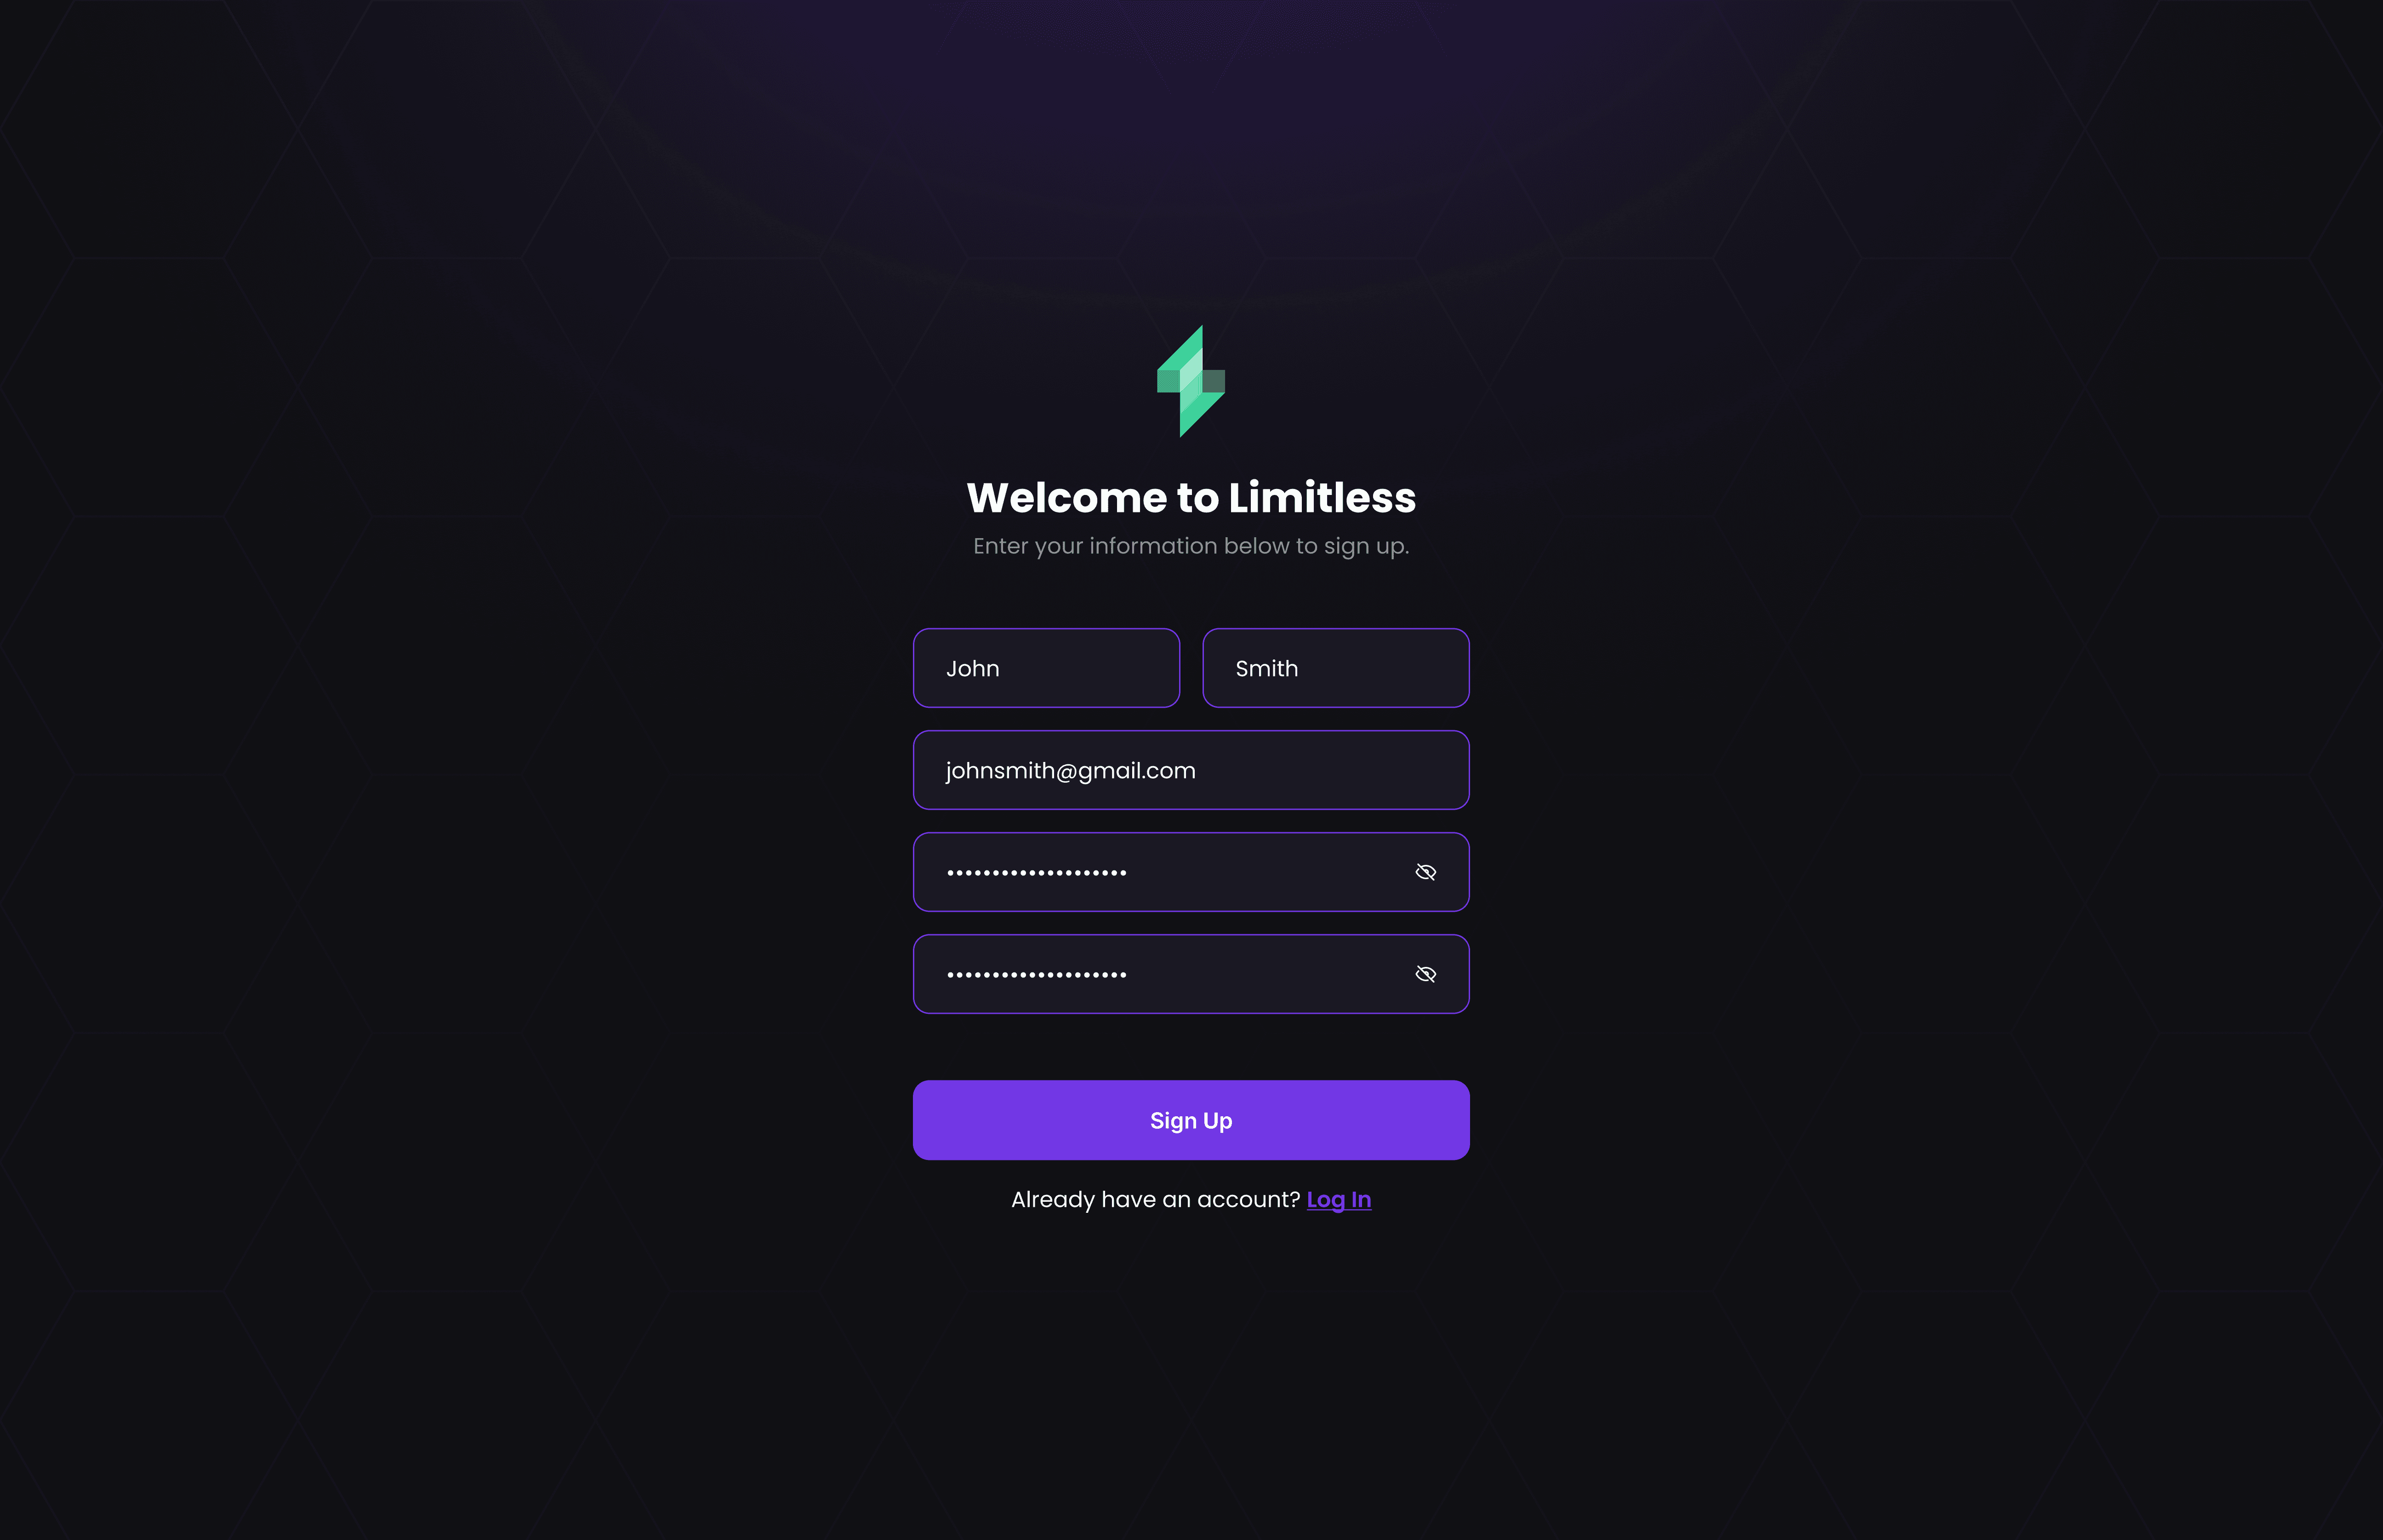Focus the lower confirm password input field
Viewport: 2383px width, 1540px height.
coord(1191,974)
